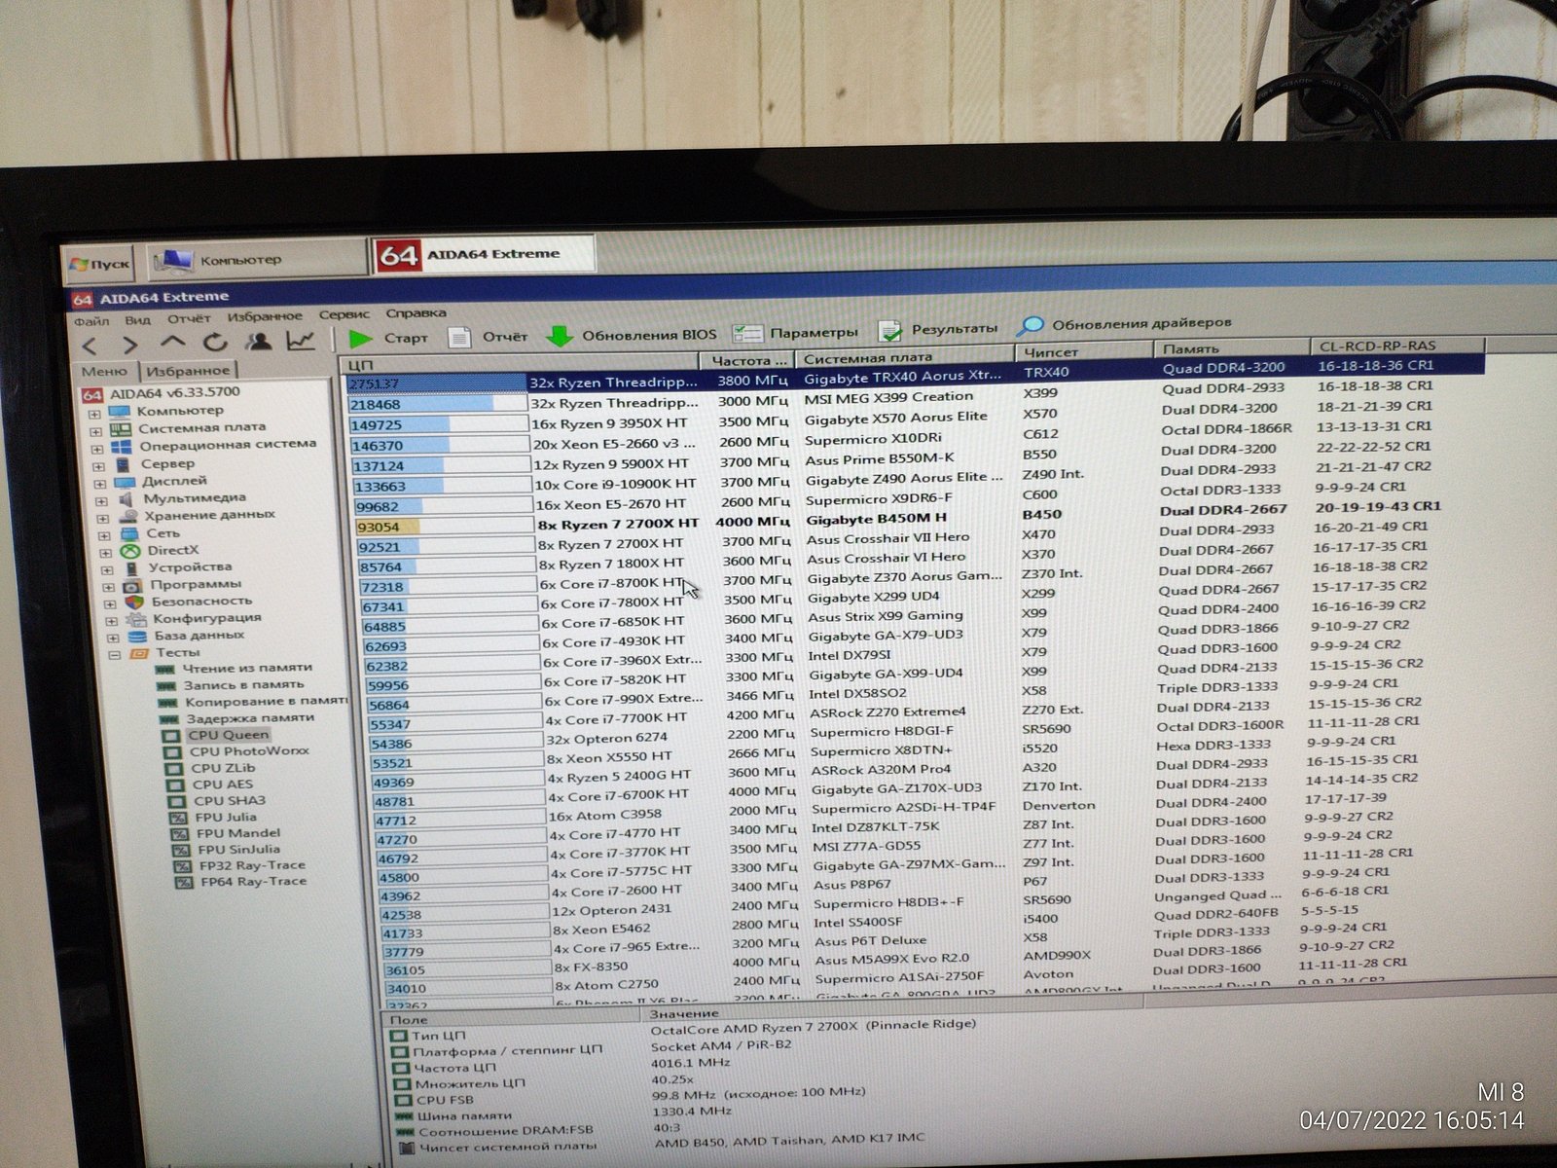Viewport: 1557px width, 1168px height.
Task: Open the Отчёт menu in menu bar
Action: pos(188,318)
